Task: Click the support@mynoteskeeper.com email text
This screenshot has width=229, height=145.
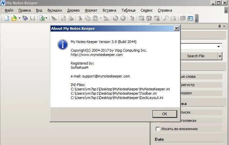Action: (106, 76)
